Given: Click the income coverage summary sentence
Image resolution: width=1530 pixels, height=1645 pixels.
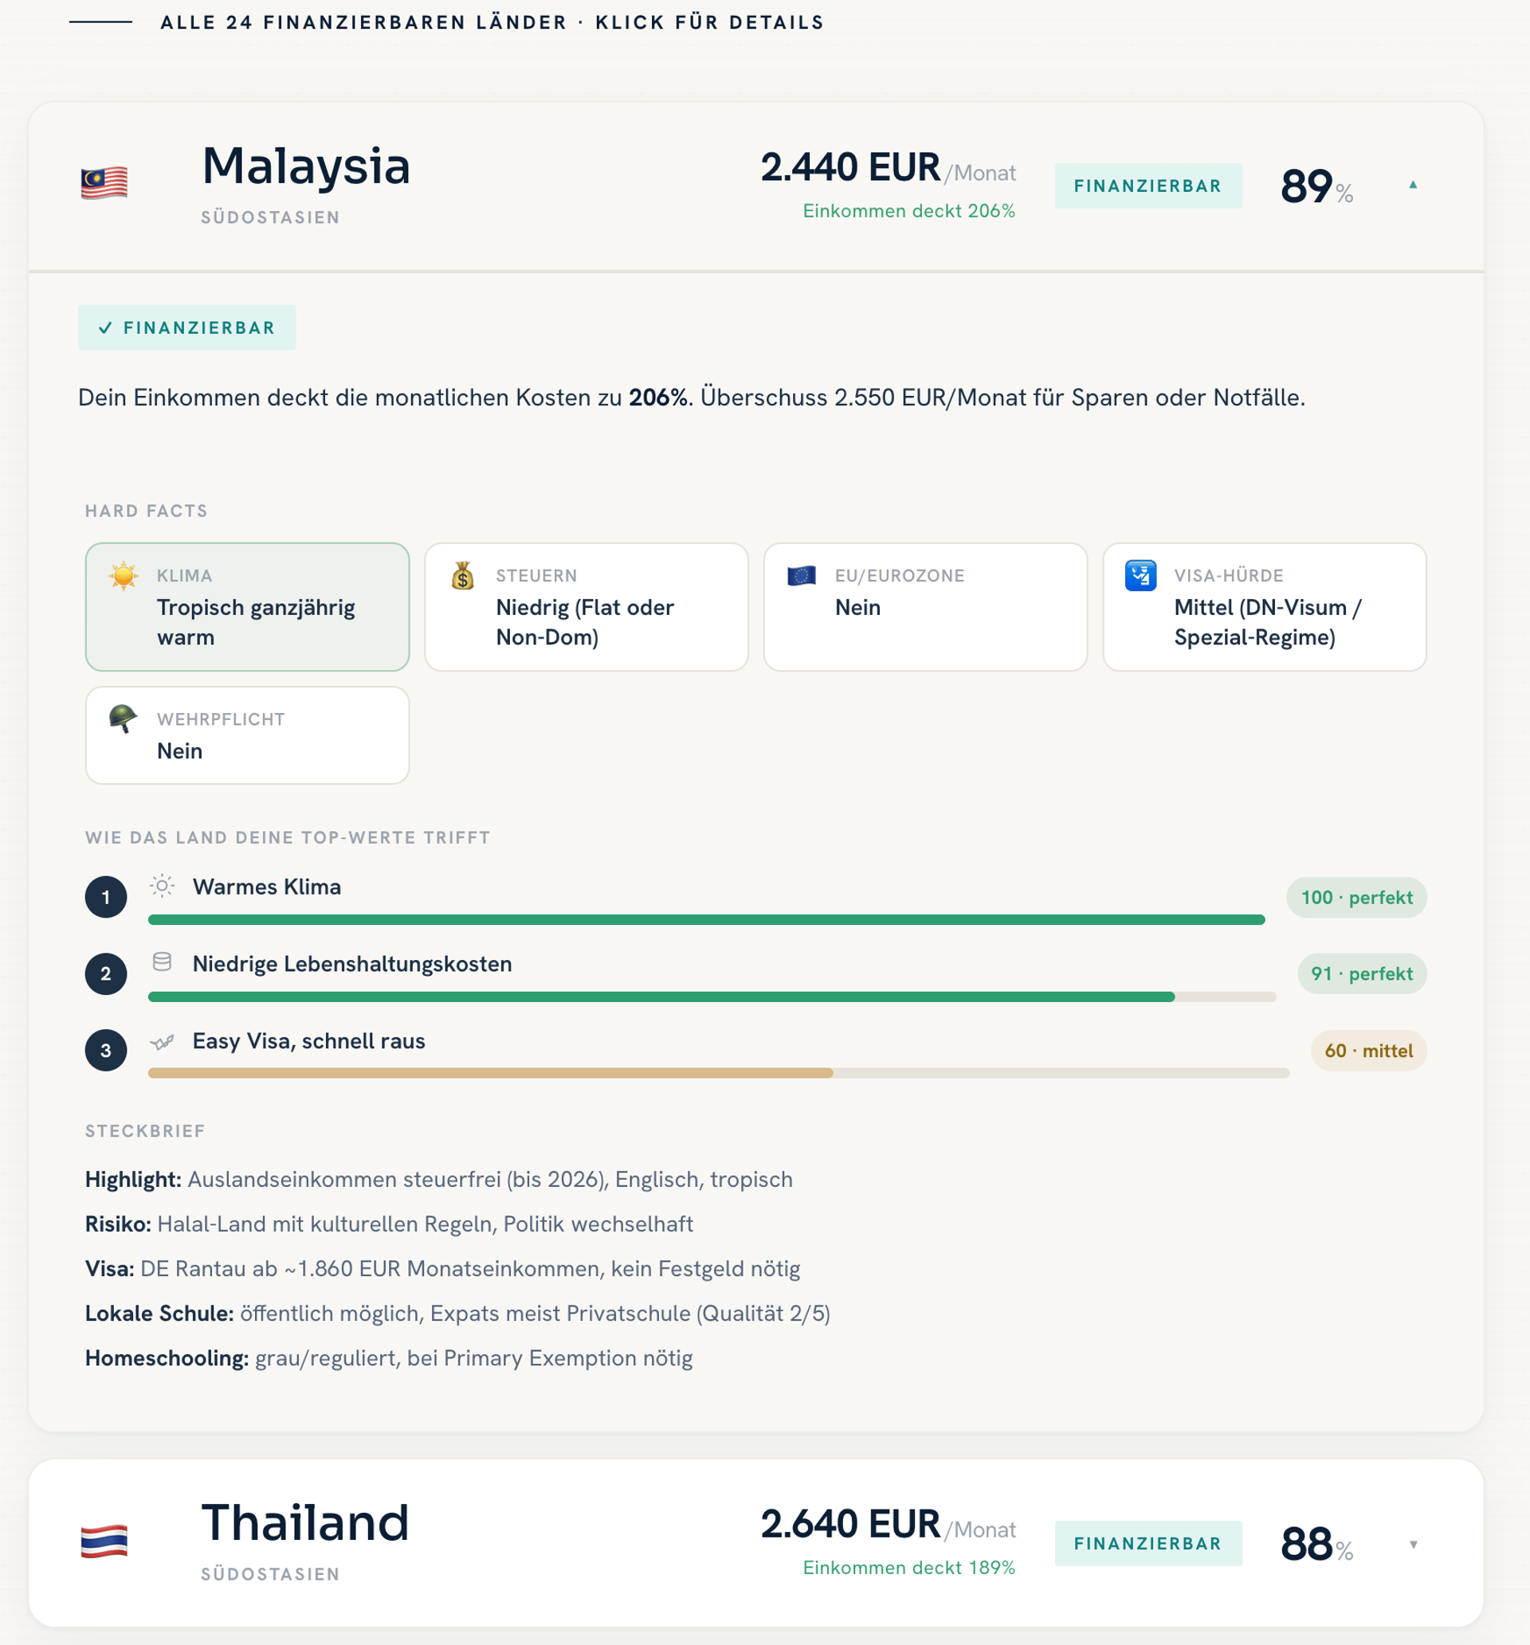Looking at the screenshot, I should [692, 398].
